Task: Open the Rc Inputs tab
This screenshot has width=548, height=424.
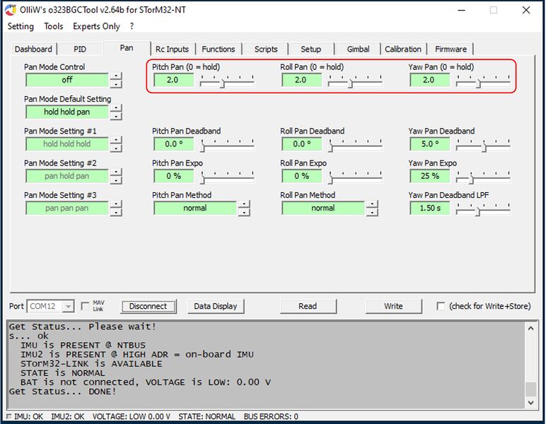Action: point(172,49)
